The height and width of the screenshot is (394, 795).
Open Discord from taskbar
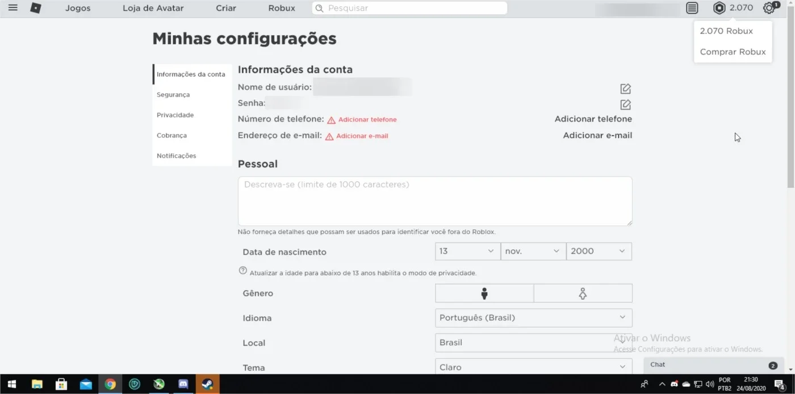[183, 384]
